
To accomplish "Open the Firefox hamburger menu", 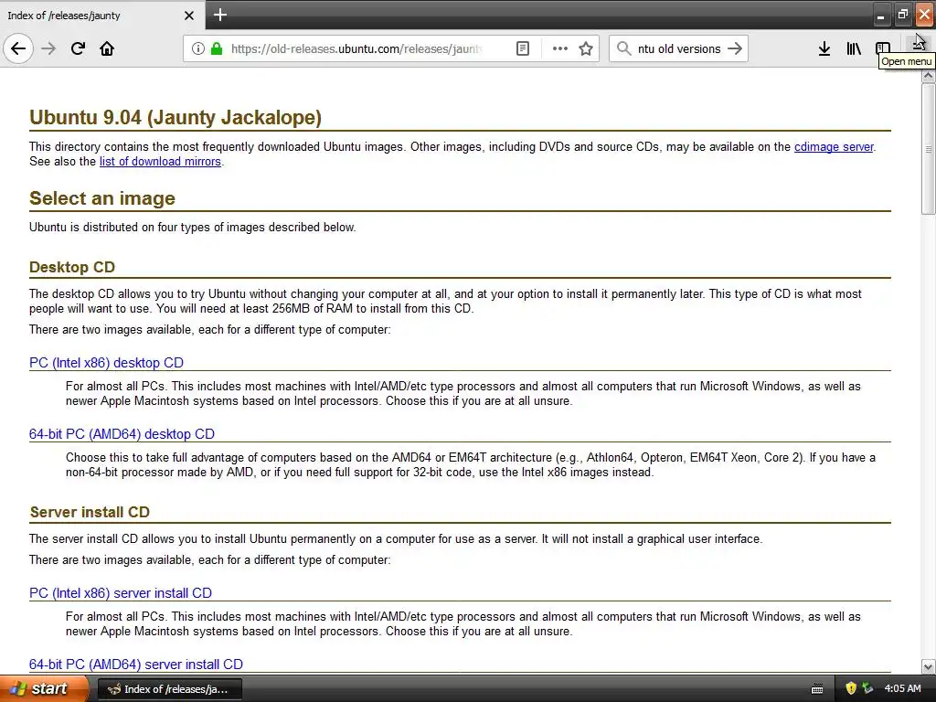I will click(x=918, y=44).
